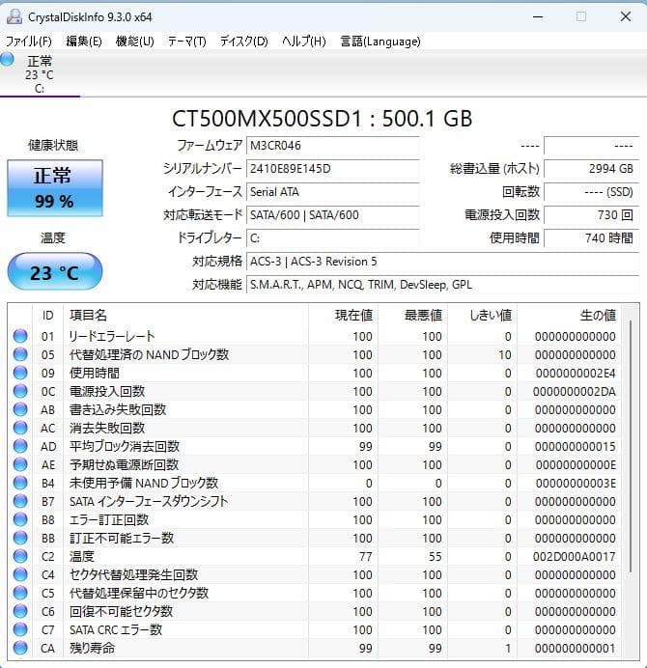647x668 pixels.
Task: Open the ディスク(D) menu
Action: tap(243, 42)
